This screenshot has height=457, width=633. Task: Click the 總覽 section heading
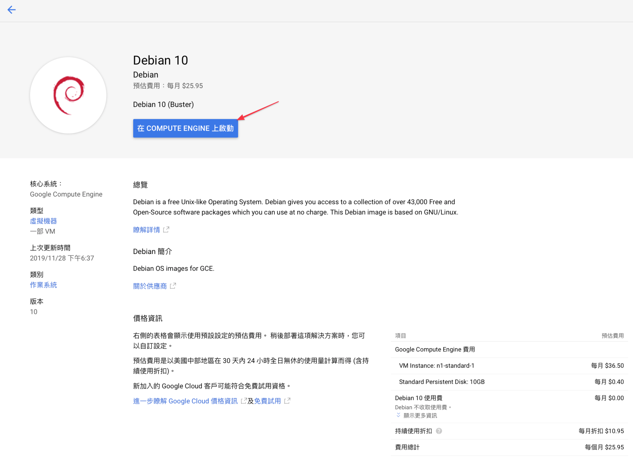[140, 185]
